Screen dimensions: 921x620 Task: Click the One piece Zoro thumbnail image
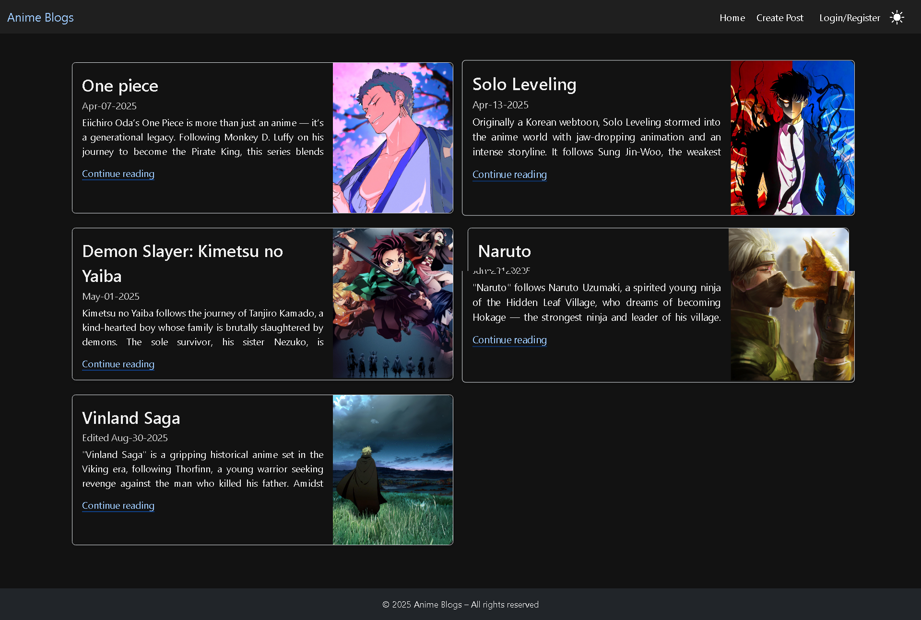tap(392, 138)
